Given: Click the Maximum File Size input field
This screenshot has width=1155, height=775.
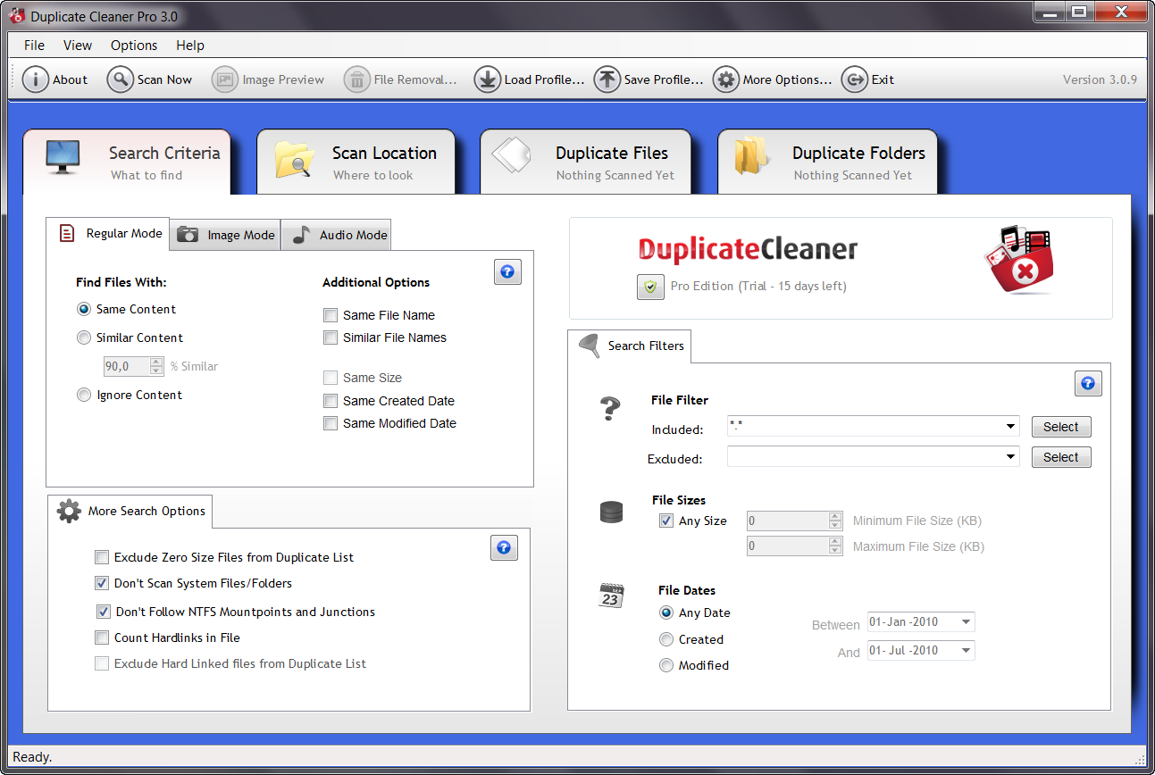Looking at the screenshot, I should 788,546.
